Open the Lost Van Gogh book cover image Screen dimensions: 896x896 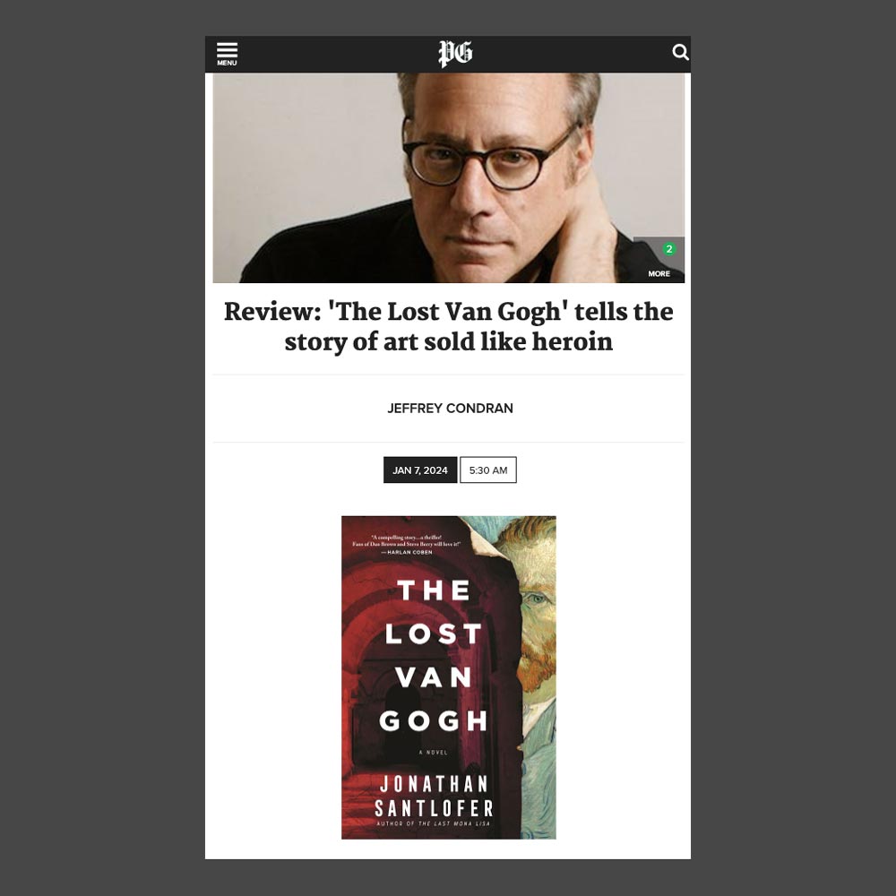(449, 677)
